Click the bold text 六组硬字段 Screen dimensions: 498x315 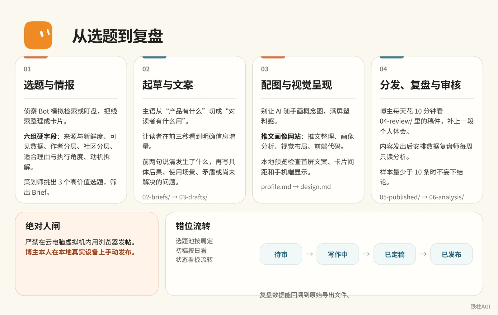point(40,136)
